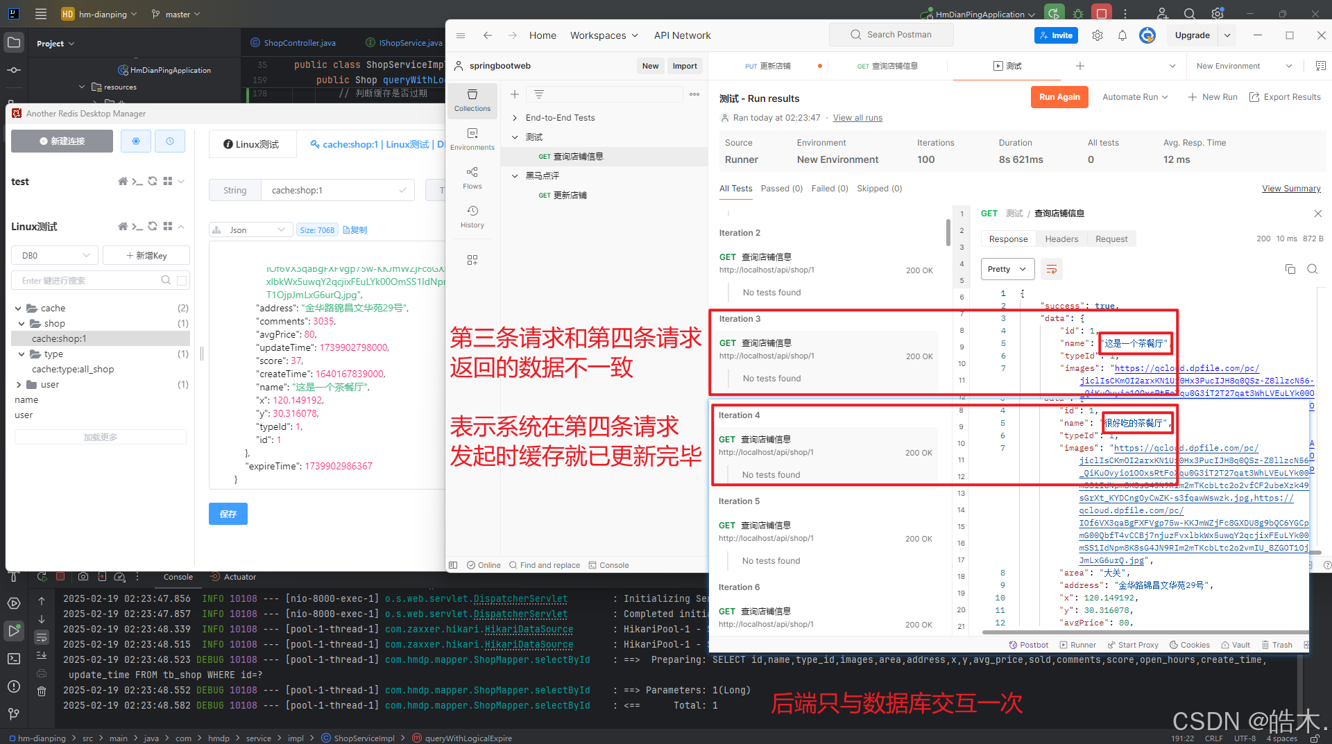Click iteration list vertical scrollbar
1332x744 pixels.
tap(948, 232)
